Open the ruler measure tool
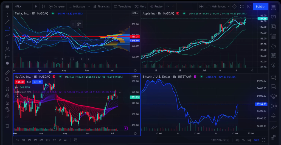 [7, 72]
